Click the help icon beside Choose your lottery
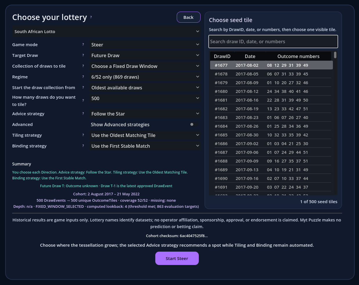This screenshot has height=285, width=359. click(x=91, y=17)
